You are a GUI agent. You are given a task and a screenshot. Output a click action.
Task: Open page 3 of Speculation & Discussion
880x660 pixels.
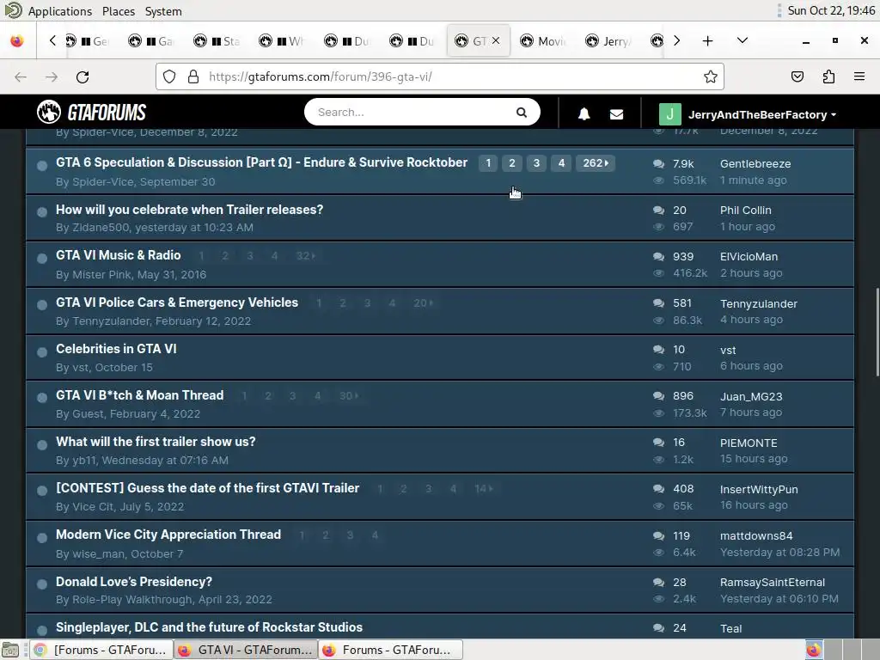(536, 162)
